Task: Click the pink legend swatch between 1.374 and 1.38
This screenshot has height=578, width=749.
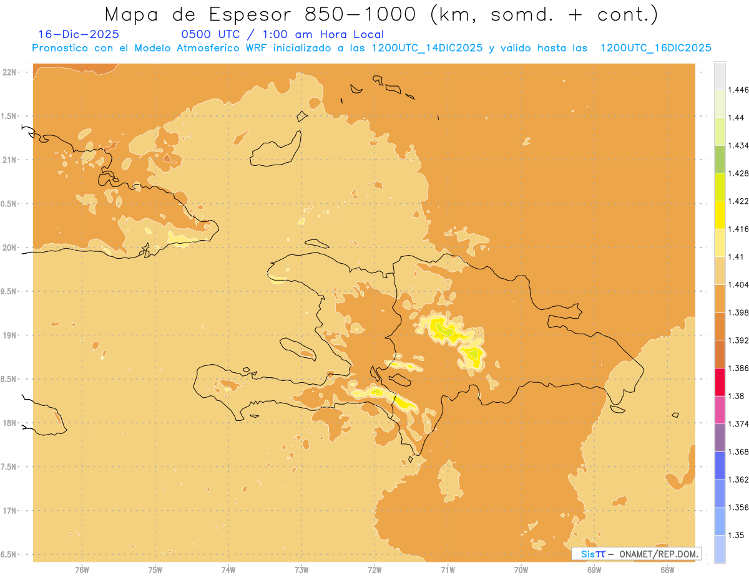Action: pos(720,410)
